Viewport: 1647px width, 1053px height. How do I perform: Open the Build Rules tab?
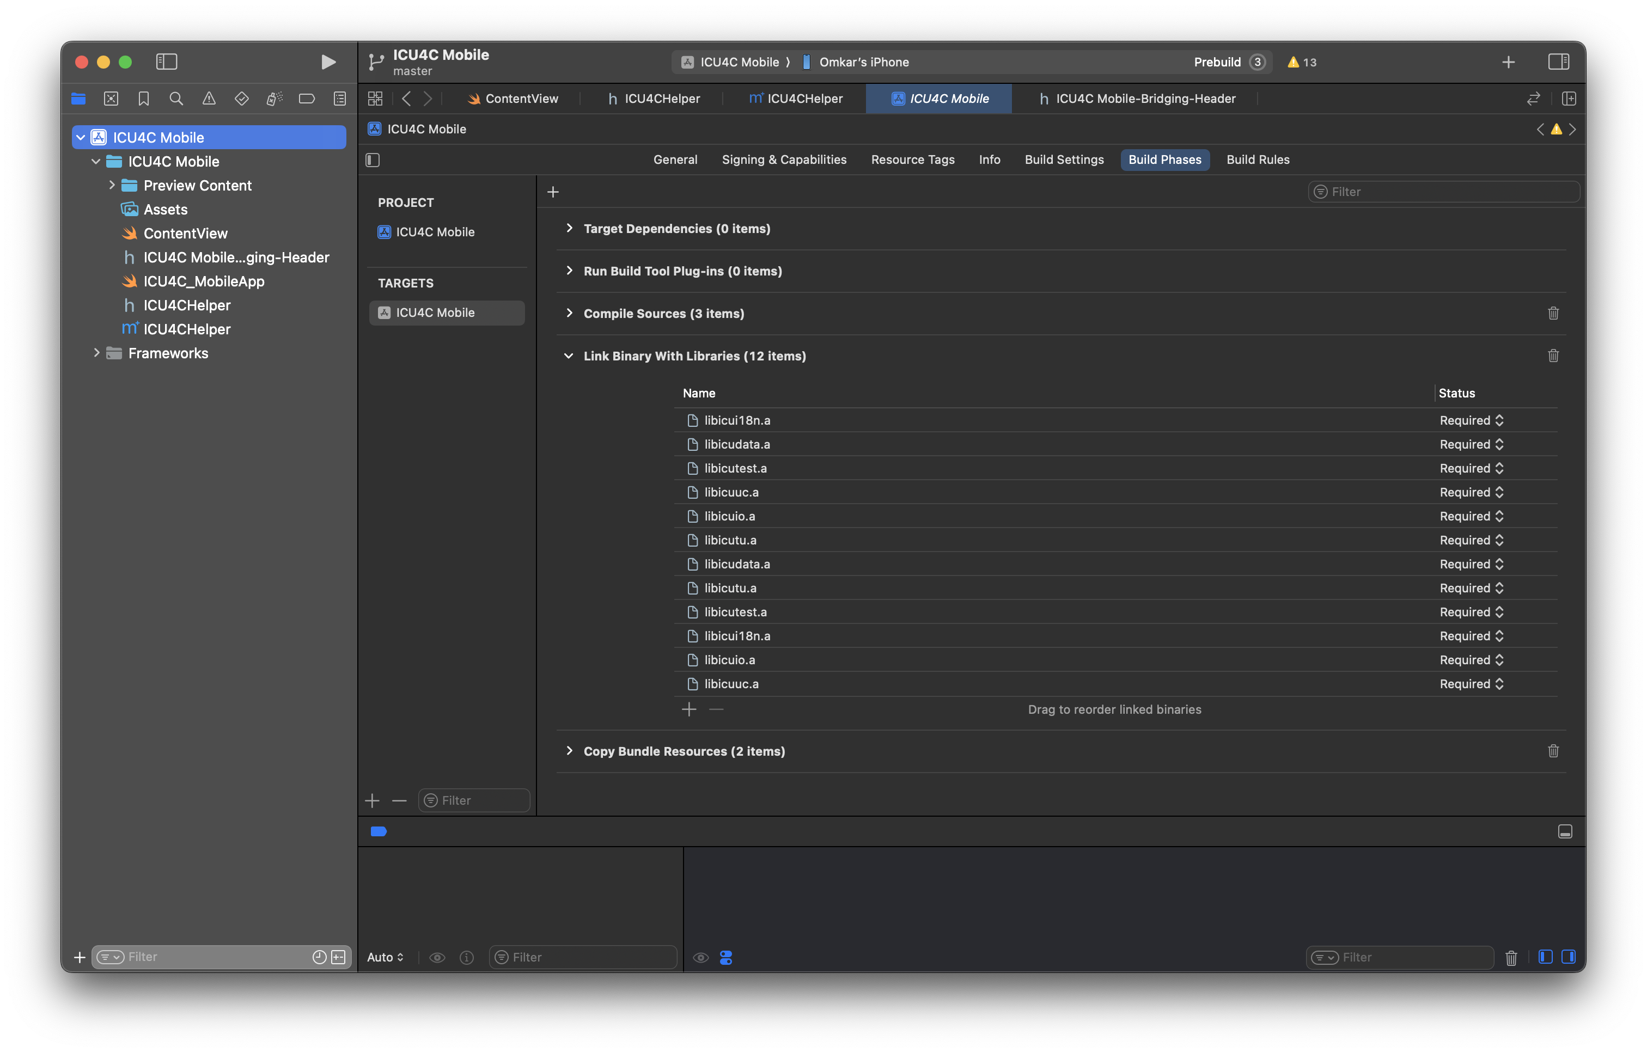1258,160
